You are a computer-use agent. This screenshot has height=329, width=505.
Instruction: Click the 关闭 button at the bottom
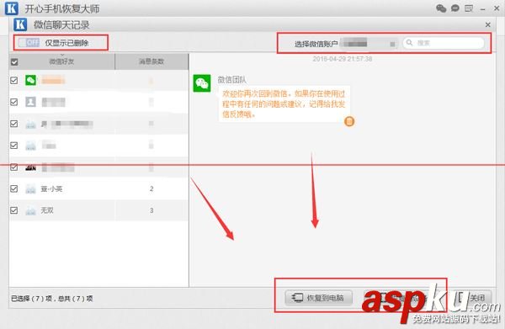(x=473, y=298)
